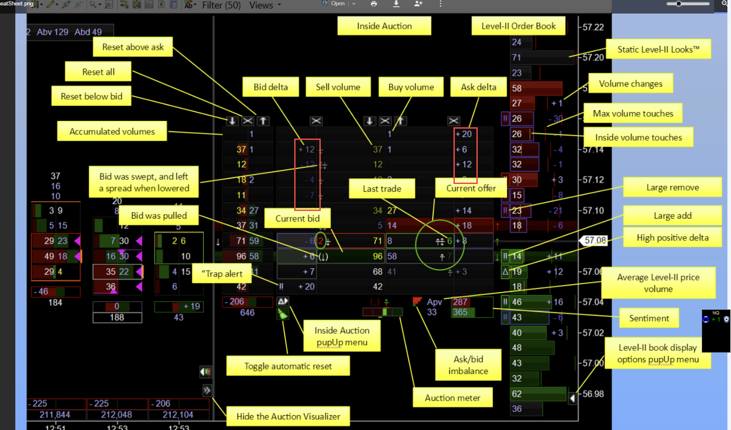
Task: Click the Open button in viewer toolbar
Action: click(334, 4)
